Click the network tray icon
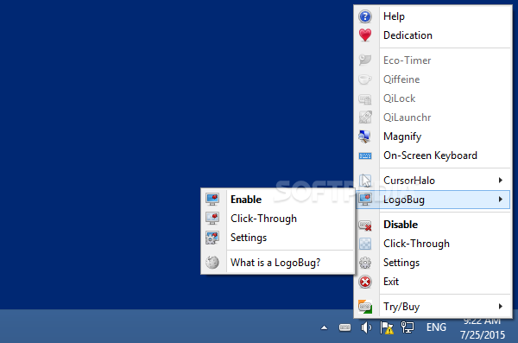518x343 pixels. 407,327
